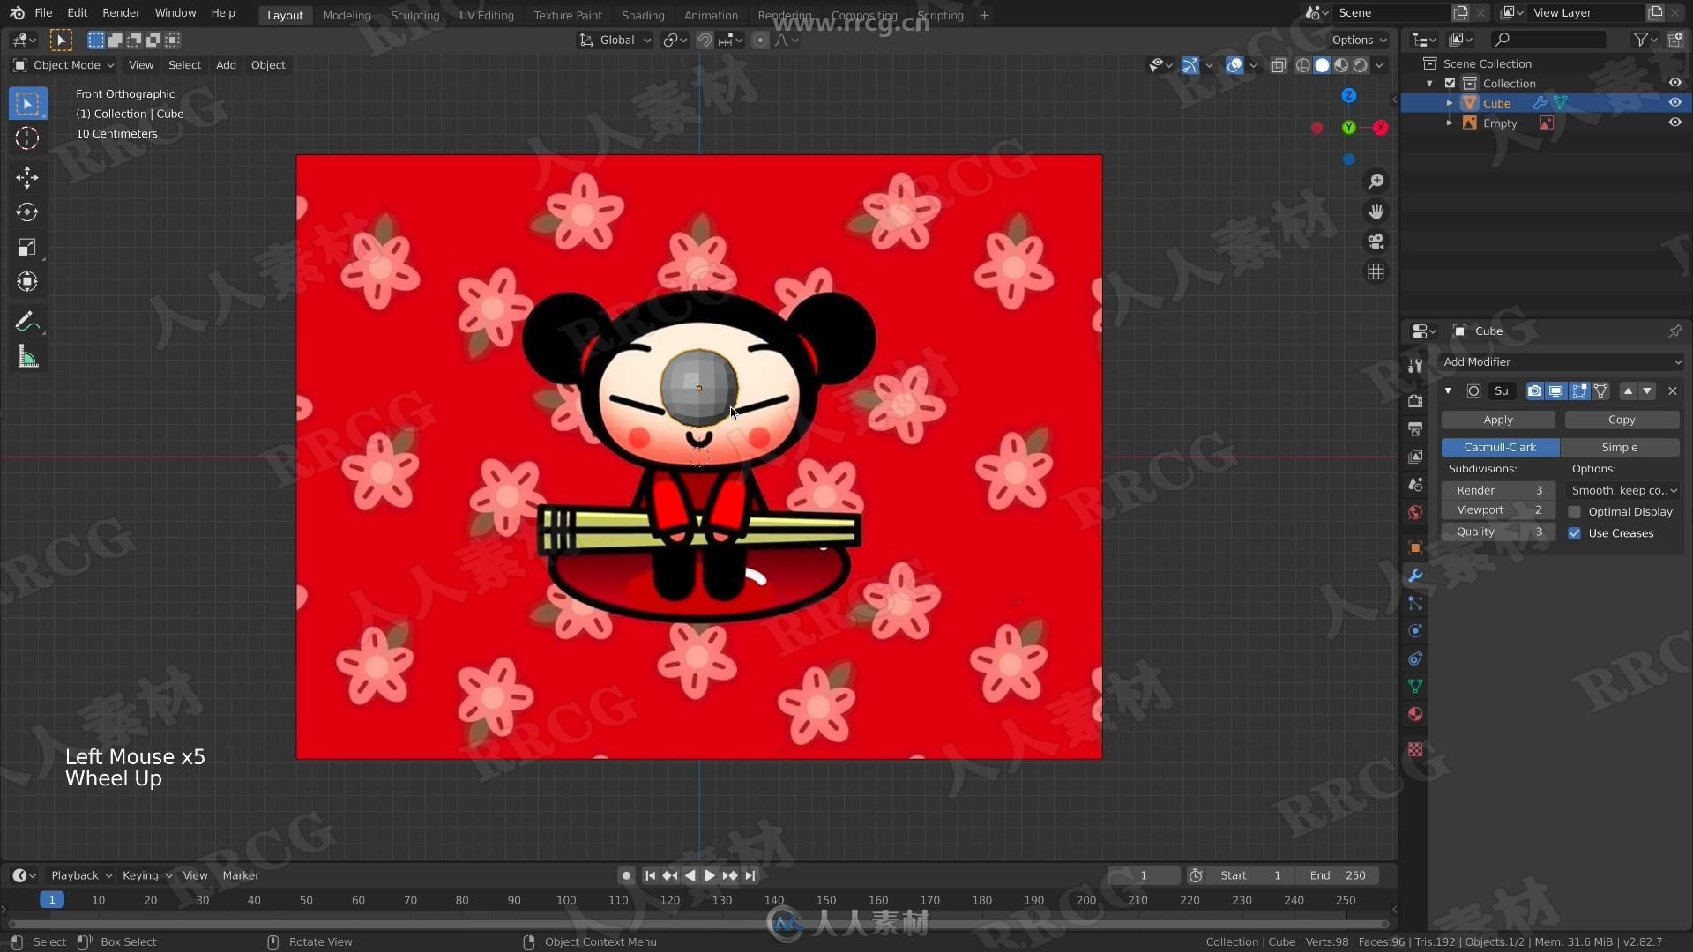The image size is (1693, 952).
Task: Open the Object Data properties tab
Action: (x=1415, y=687)
